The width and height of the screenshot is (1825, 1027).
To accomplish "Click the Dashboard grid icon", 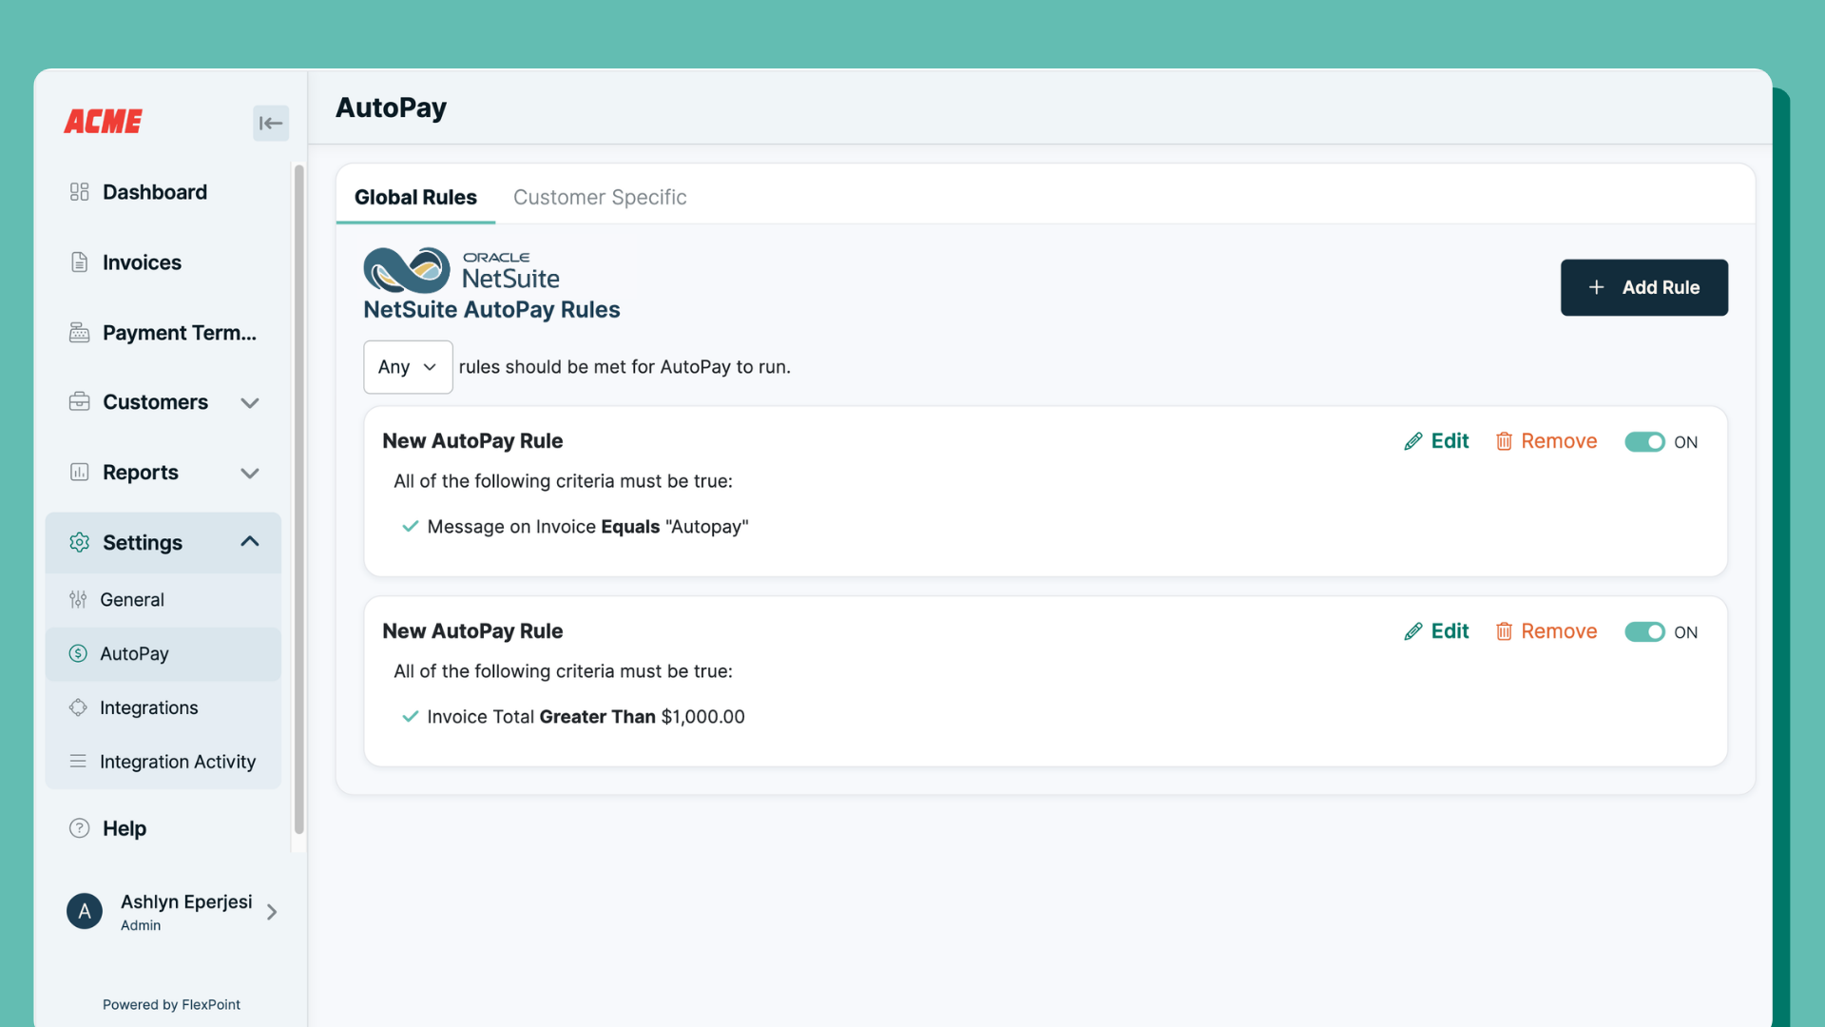I will point(79,192).
